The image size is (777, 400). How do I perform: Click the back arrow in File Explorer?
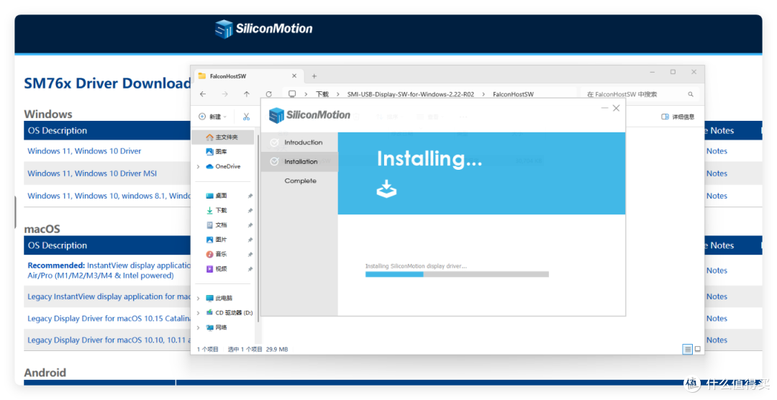(x=203, y=94)
